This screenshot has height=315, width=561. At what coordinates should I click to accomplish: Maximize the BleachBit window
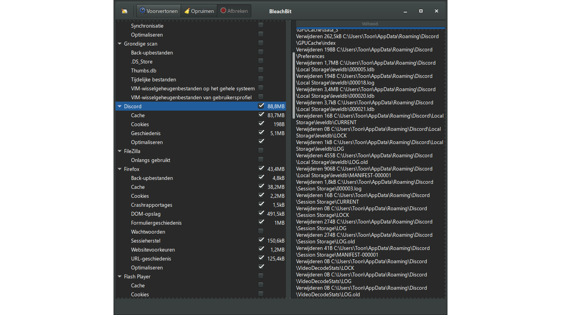click(x=421, y=11)
